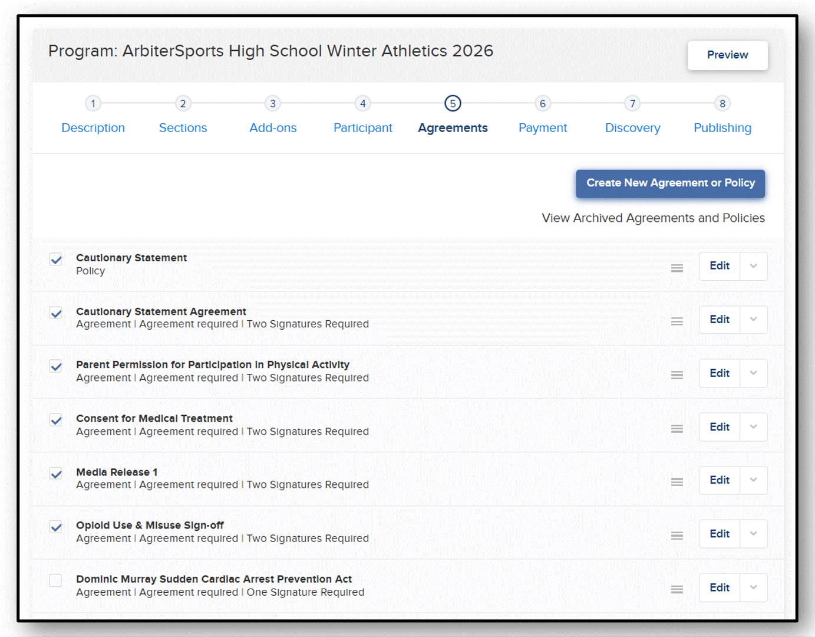Expand Edit dropdown for Cautionary Statement Agreement
Image resolution: width=815 pixels, height=637 pixels.
(x=754, y=320)
